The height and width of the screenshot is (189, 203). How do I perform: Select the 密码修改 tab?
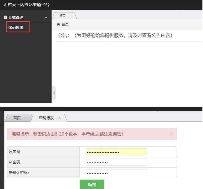point(46,118)
